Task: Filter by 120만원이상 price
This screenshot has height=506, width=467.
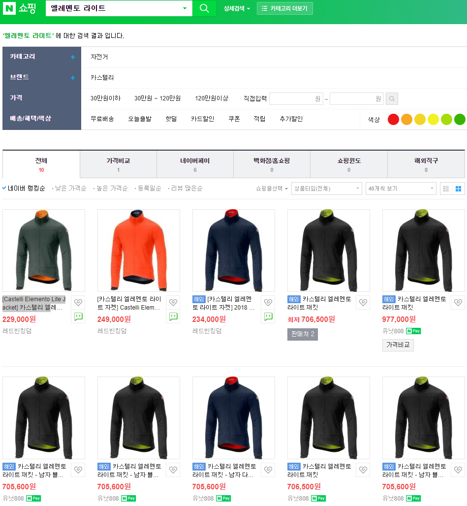Action: (212, 98)
